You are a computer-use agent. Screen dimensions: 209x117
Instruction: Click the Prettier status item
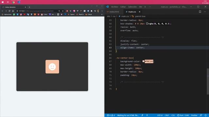(194, 115)
